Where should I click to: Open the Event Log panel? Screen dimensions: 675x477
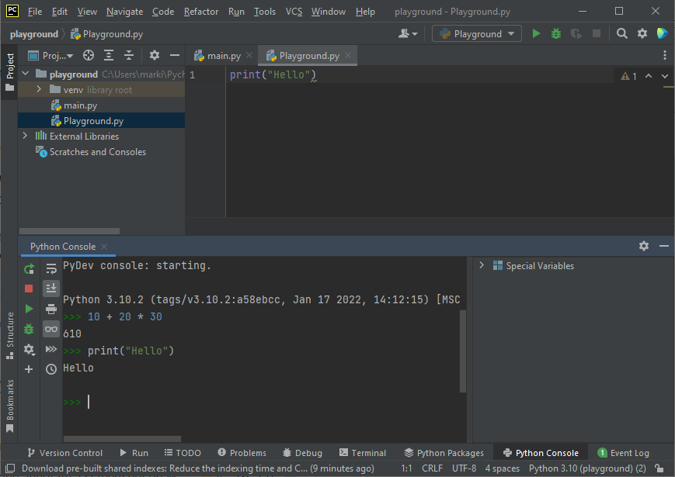coord(623,453)
